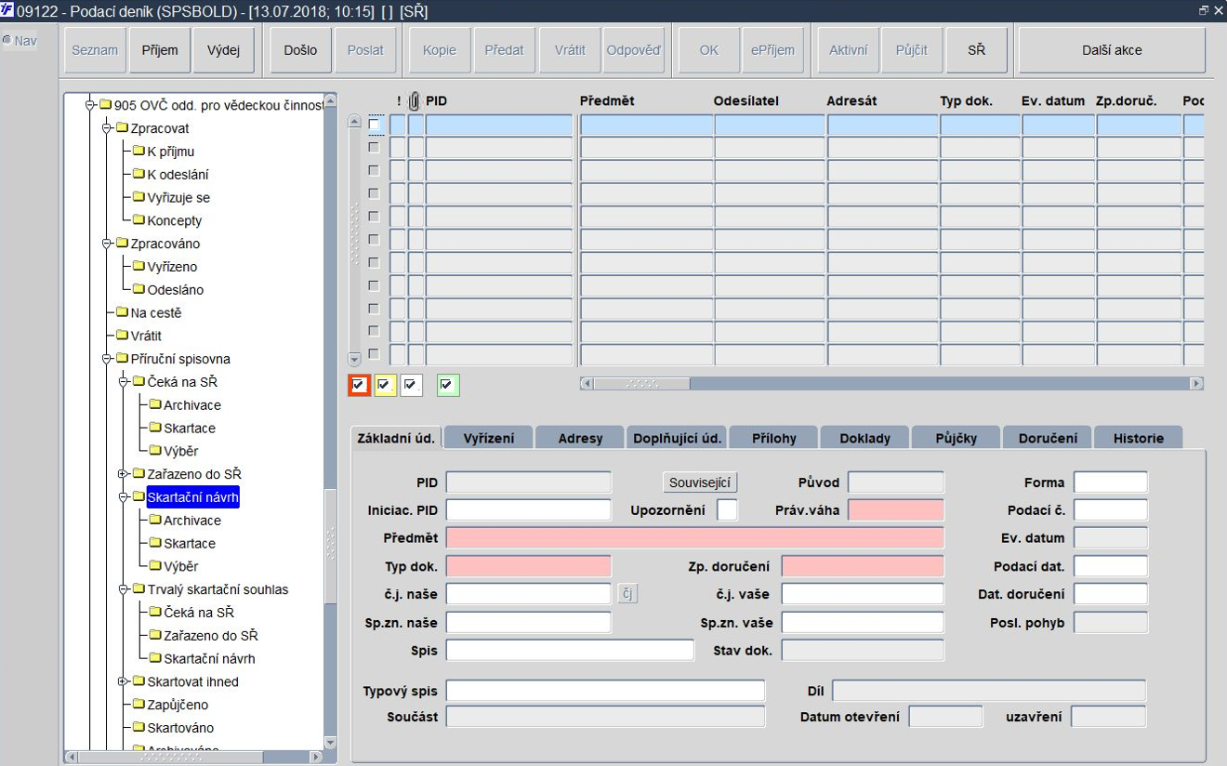1227x766 pixels.
Task: Click the small čj button beside č.j. naše
Action: point(628,594)
